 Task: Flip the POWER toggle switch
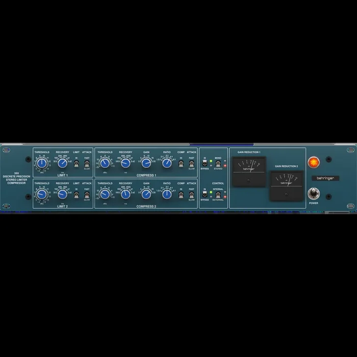pyautogui.click(x=314, y=194)
